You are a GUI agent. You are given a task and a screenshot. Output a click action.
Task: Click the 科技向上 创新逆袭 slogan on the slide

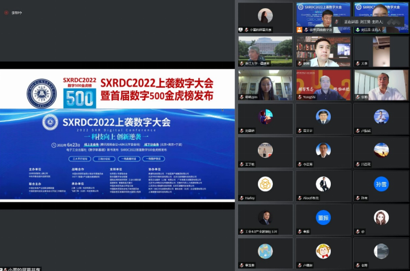[x=116, y=136]
